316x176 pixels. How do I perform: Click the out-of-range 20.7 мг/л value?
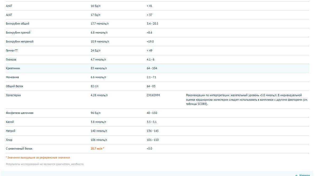pyautogui.click(x=97, y=149)
